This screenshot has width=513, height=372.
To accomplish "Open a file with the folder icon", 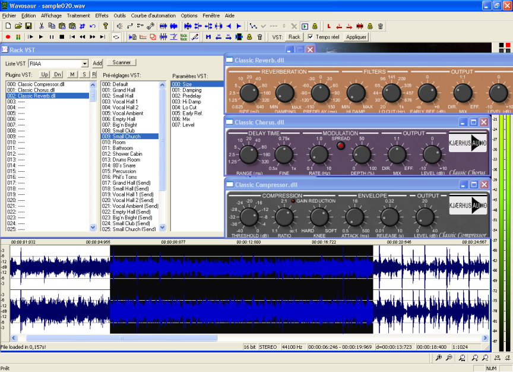I will 18,26.
